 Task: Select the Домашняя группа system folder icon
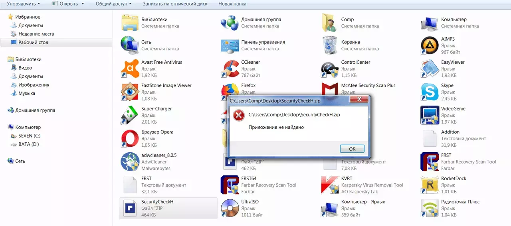[230, 23]
